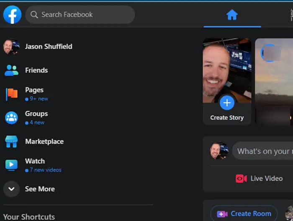Click the search magnifier icon
This screenshot has width=293, height=221.
pos(34,15)
